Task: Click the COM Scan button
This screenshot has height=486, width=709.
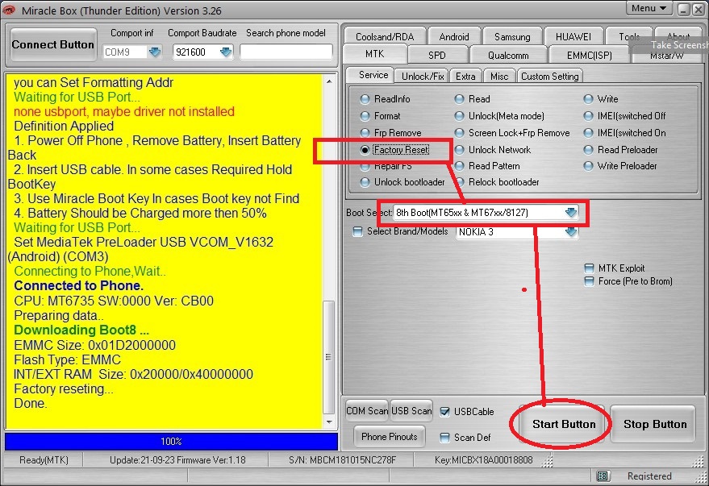Action: coord(367,410)
